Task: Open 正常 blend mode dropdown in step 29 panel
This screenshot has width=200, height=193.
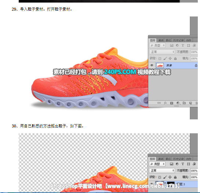Action: 162,52
